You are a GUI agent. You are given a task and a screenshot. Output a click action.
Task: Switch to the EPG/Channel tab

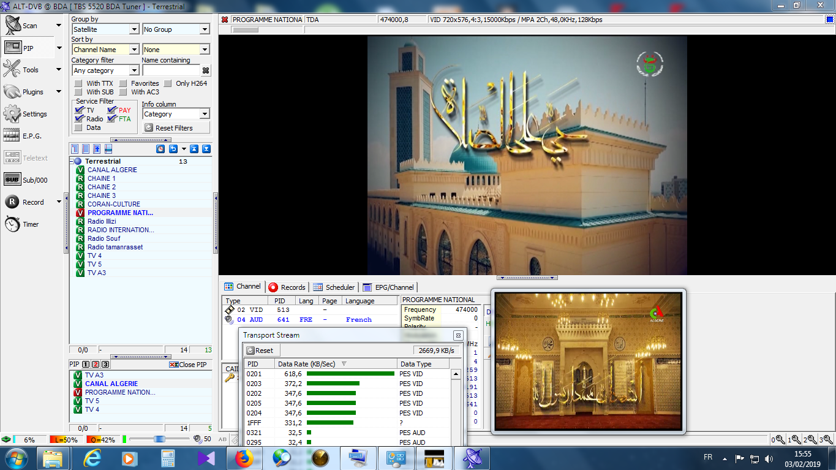click(389, 287)
